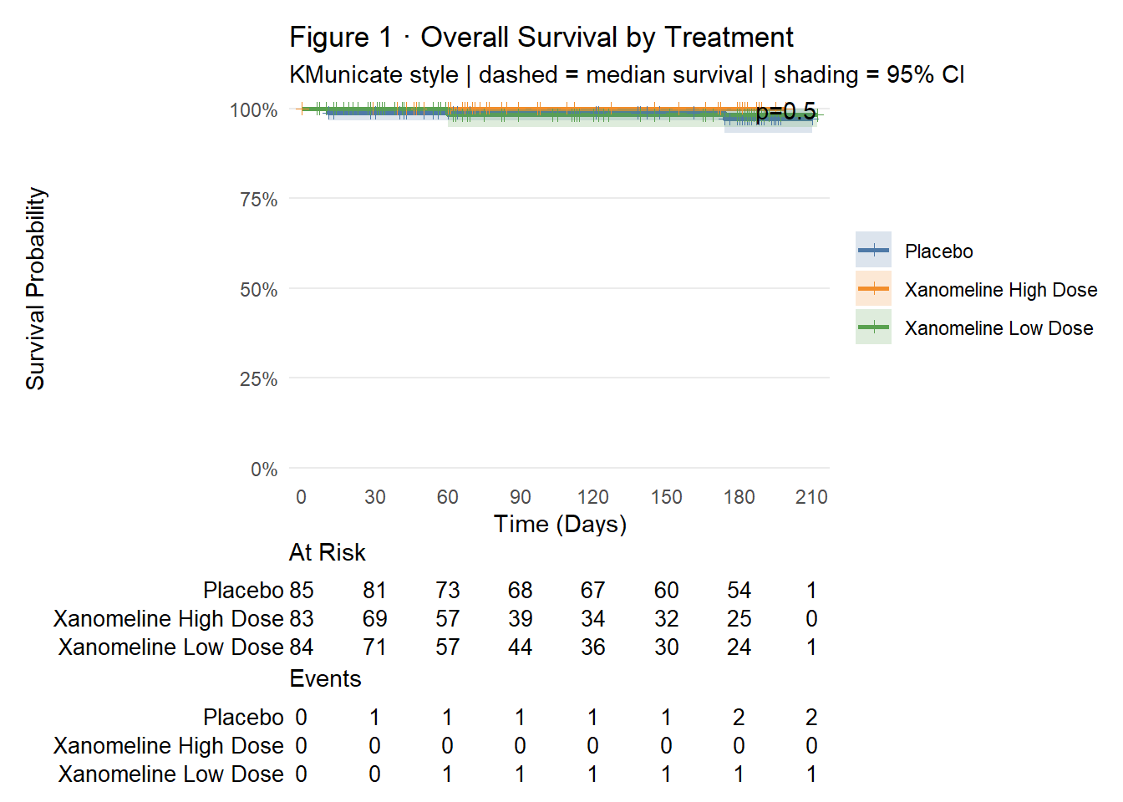Click the Xanomeline High Dose legend swatch

pyautogui.click(x=873, y=288)
